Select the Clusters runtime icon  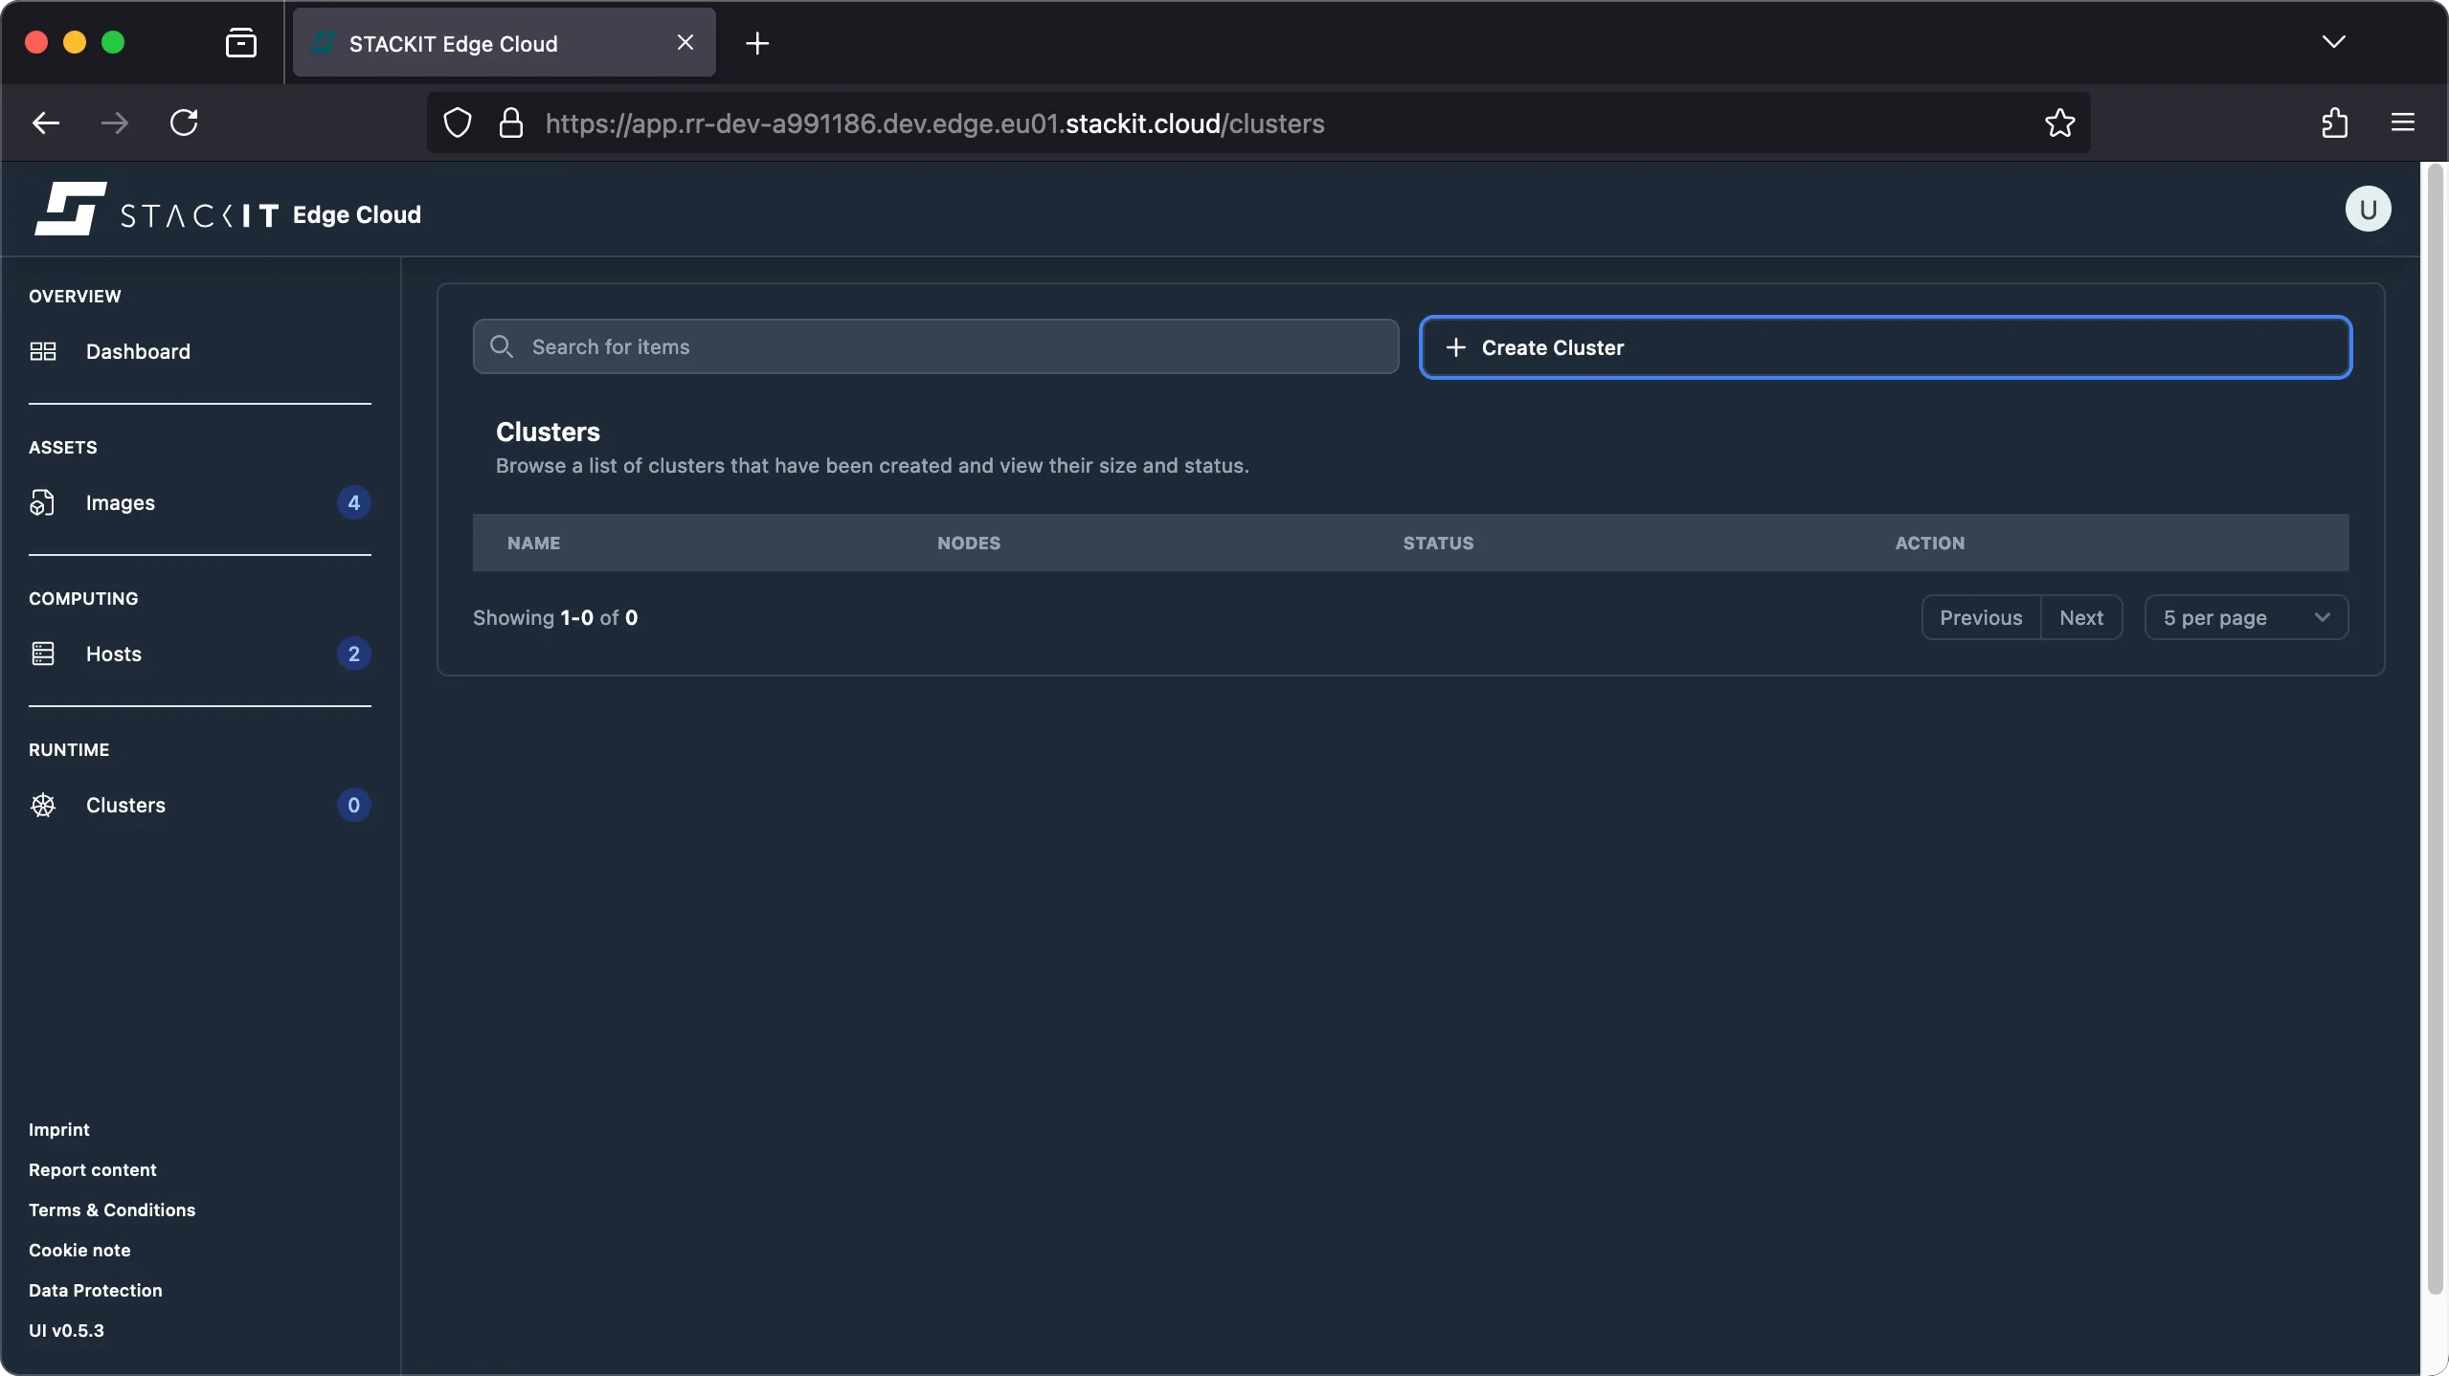pyautogui.click(x=42, y=805)
